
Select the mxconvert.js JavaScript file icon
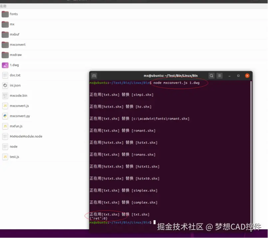click(x=5, y=106)
